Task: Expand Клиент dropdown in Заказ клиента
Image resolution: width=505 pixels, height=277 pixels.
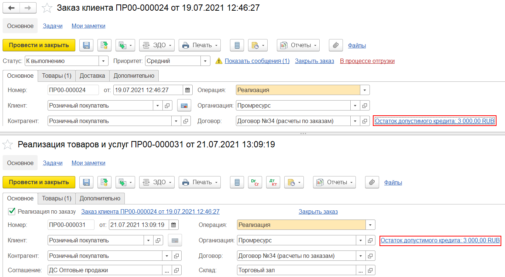Action: [x=158, y=106]
